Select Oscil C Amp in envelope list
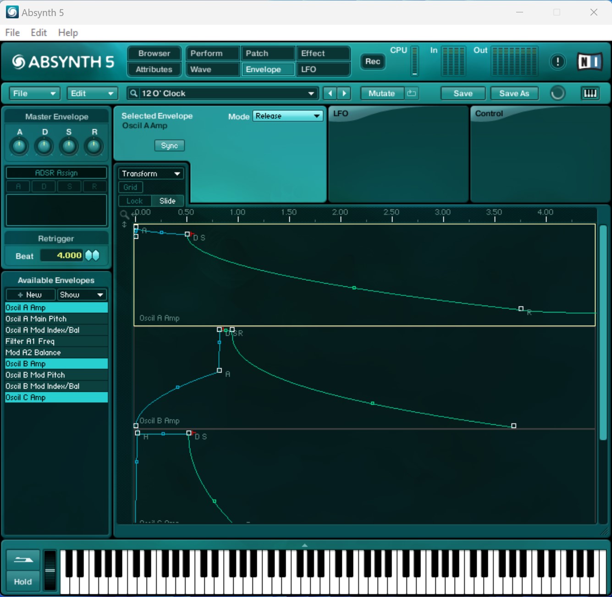The image size is (612, 597). [x=56, y=397]
